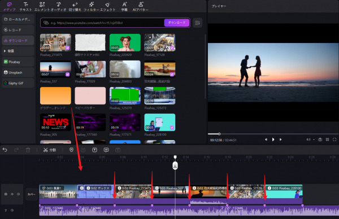The image size is (339, 219).
Task: Select the Pixabay_537 sunset thumbnail
Action: click(x=55, y=69)
